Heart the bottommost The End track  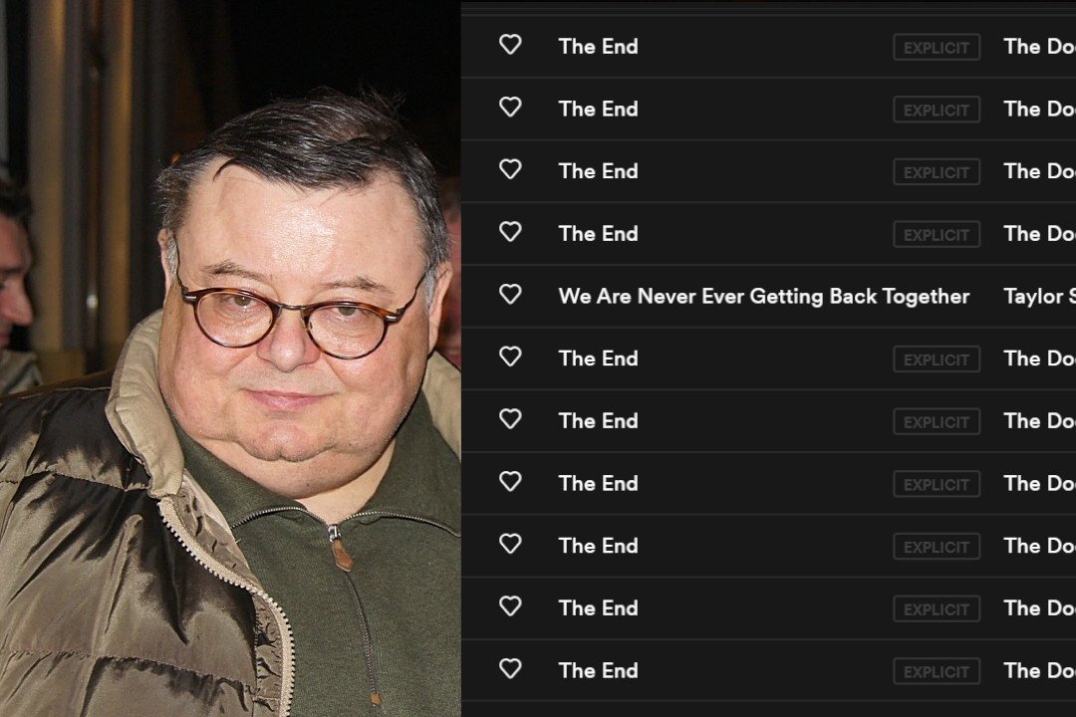pos(510,669)
